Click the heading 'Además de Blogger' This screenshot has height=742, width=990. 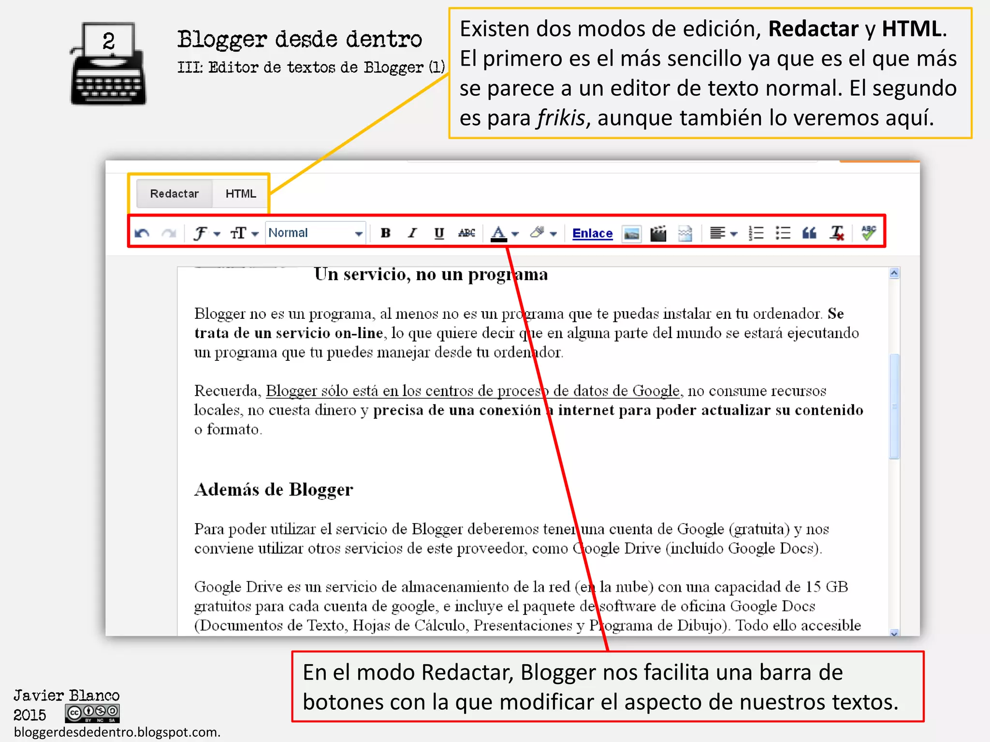point(274,490)
